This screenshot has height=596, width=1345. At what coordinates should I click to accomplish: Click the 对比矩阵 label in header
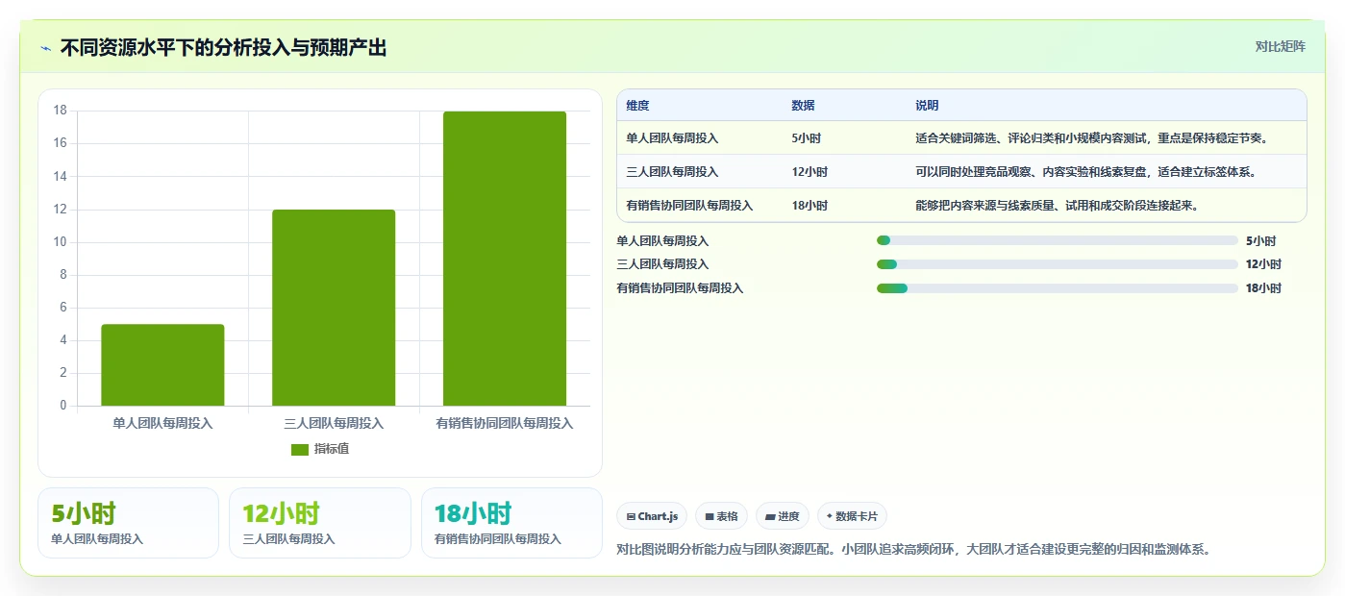click(1281, 46)
